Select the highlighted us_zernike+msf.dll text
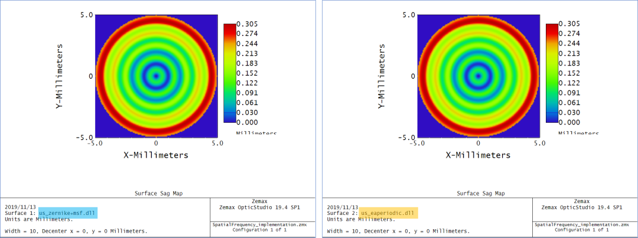The image size is (638, 238). (x=67, y=213)
